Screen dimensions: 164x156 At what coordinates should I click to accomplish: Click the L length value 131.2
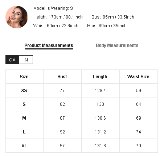(100, 132)
